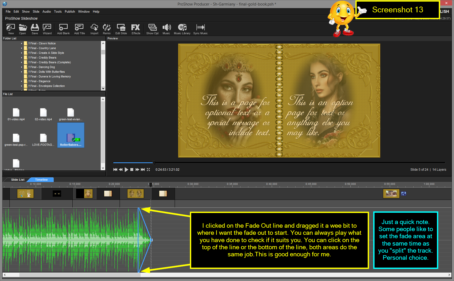
Task: Switch to the Timeline tab
Action: 41,180
